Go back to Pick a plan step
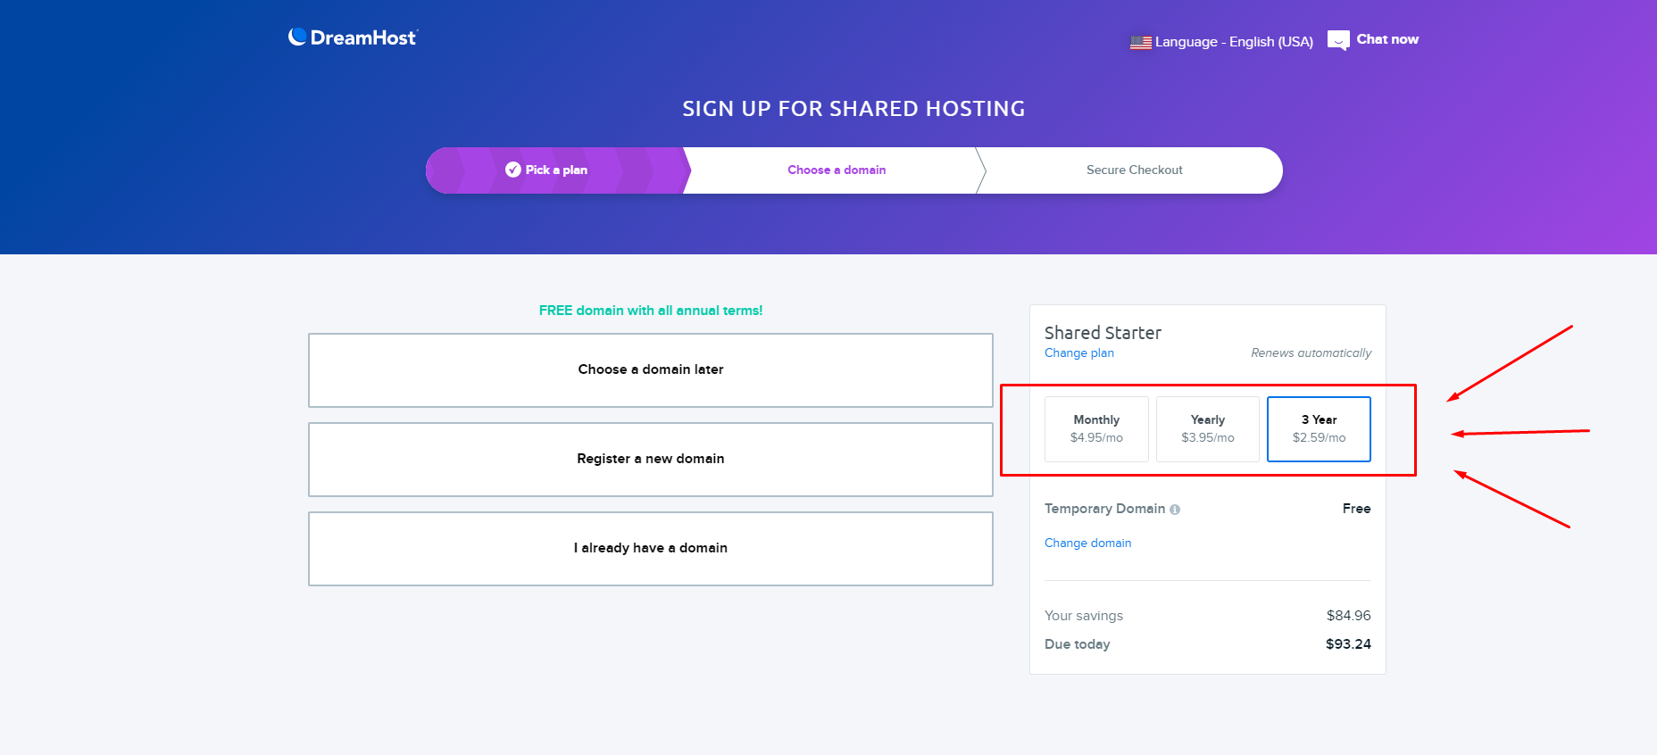This screenshot has height=755, width=1657. [x=554, y=170]
